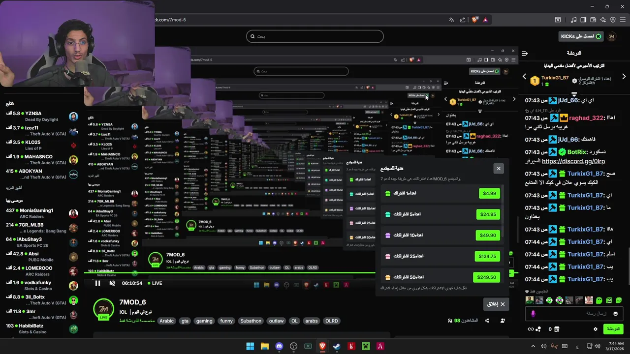Select outlaw tag below main channel title

tap(276, 321)
